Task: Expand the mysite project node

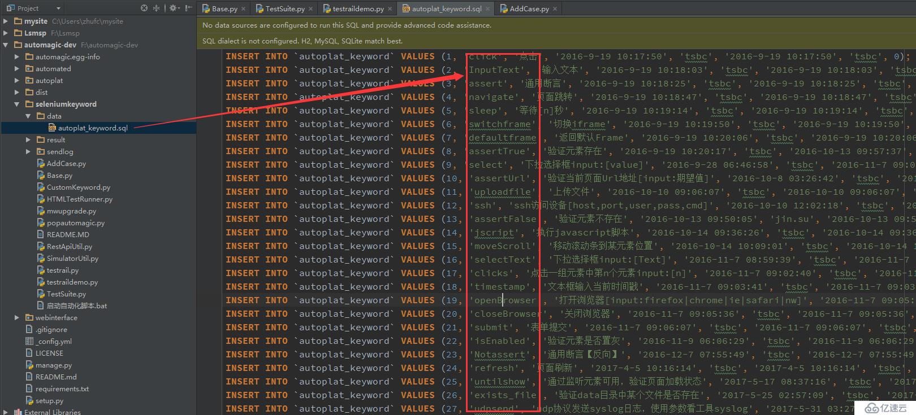Action: [x=6, y=21]
